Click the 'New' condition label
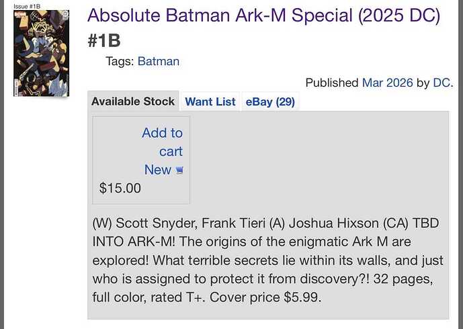This screenshot has height=329, width=463. 157,170
